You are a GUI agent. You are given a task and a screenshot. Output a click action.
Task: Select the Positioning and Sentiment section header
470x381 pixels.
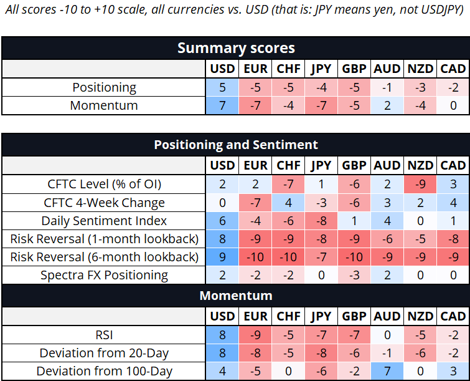click(235, 145)
